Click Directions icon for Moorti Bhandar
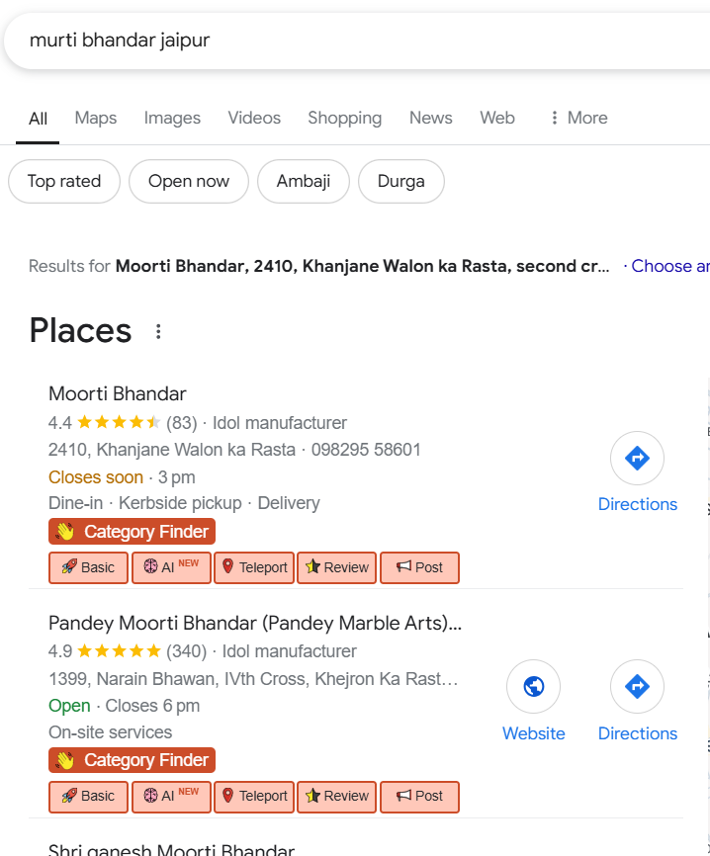This screenshot has width=710, height=856. click(637, 459)
